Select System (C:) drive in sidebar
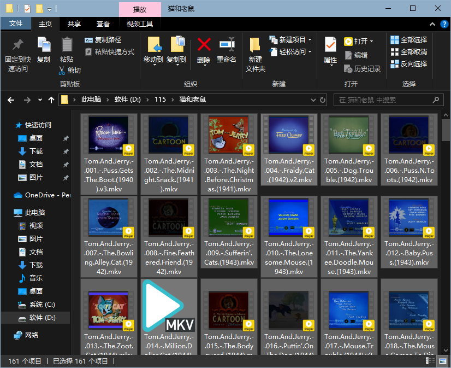Screen dimensions: 451x368 click(x=36, y=305)
